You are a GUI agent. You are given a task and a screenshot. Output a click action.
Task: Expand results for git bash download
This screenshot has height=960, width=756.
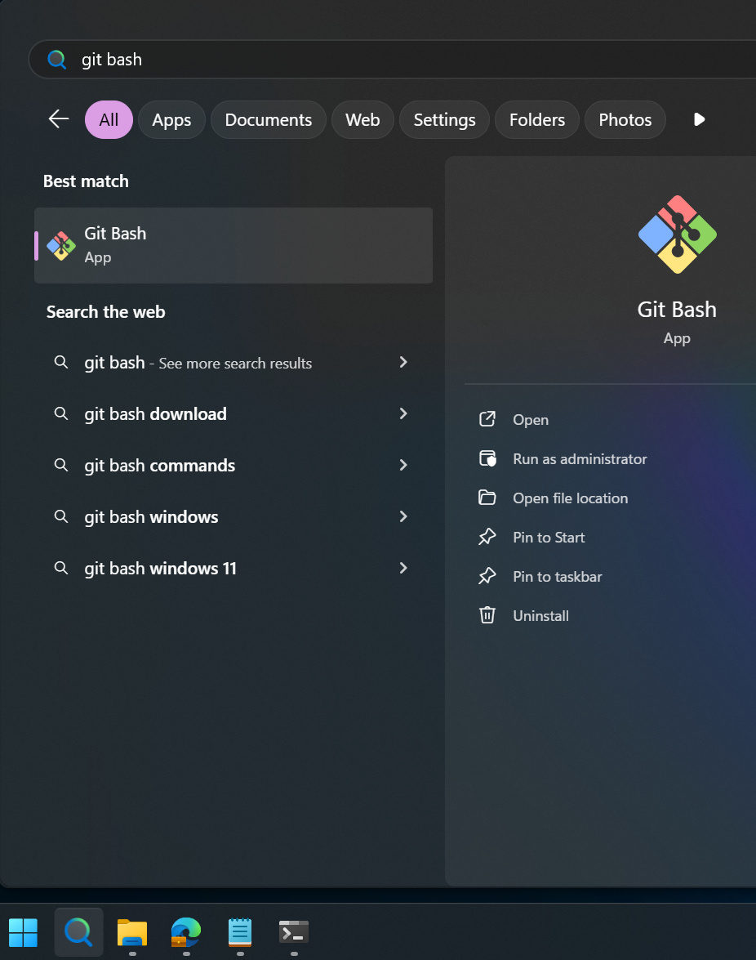402,413
